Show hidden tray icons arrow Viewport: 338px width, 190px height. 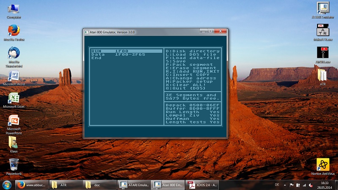coord(285,185)
